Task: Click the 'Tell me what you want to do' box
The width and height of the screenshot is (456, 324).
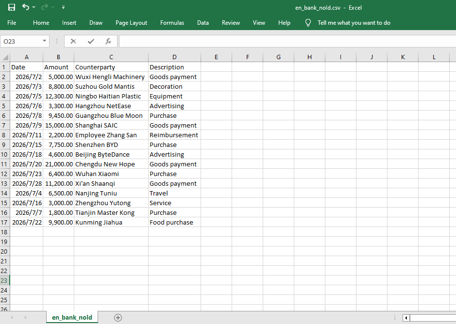Action: pyautogui.click(x=354, y=23)
